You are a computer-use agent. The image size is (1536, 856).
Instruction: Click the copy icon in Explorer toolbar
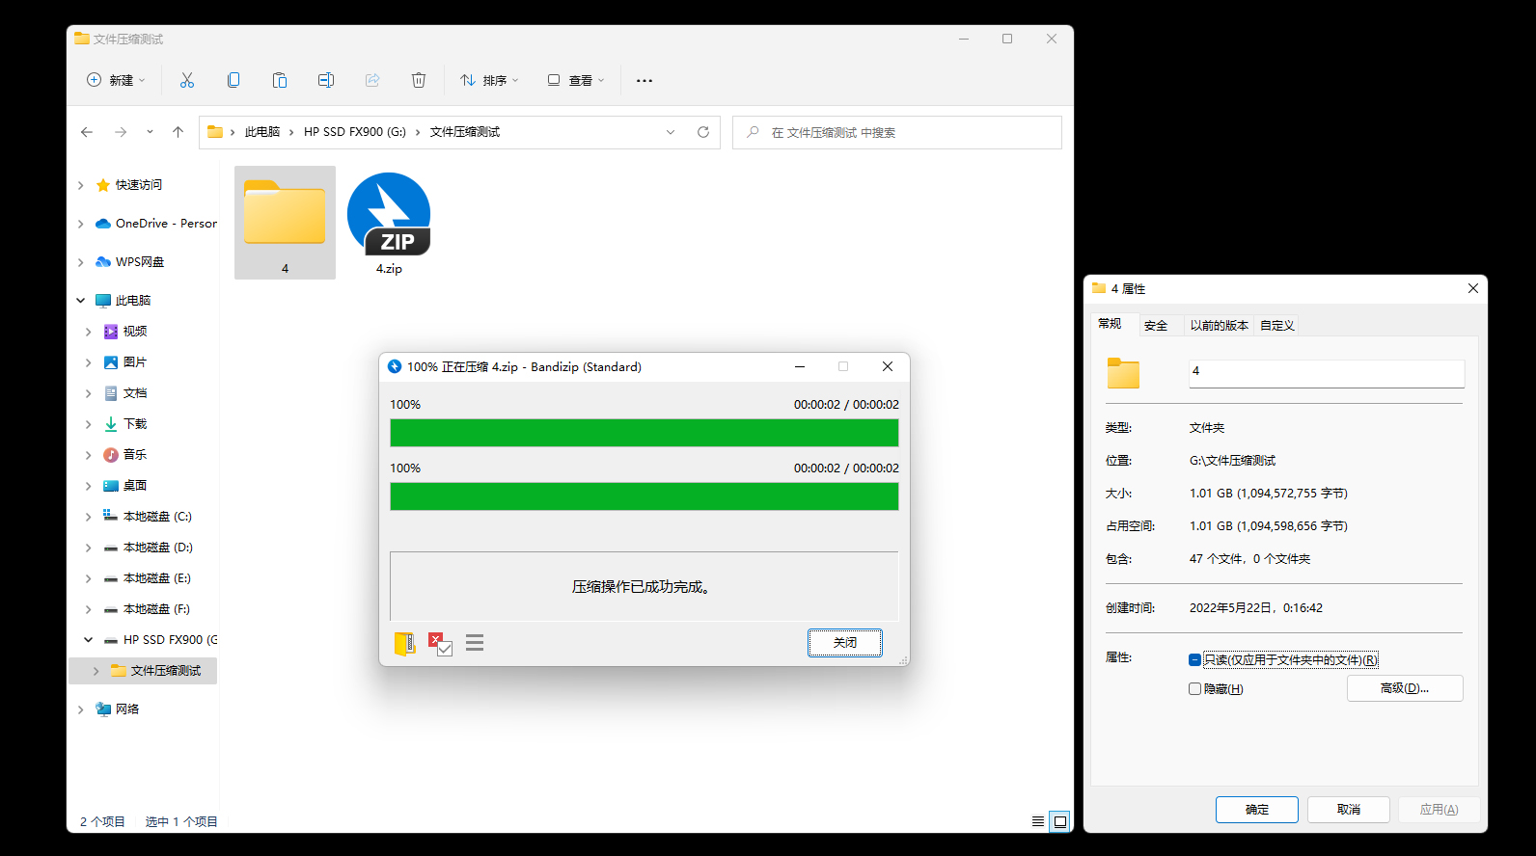(233, 80)
